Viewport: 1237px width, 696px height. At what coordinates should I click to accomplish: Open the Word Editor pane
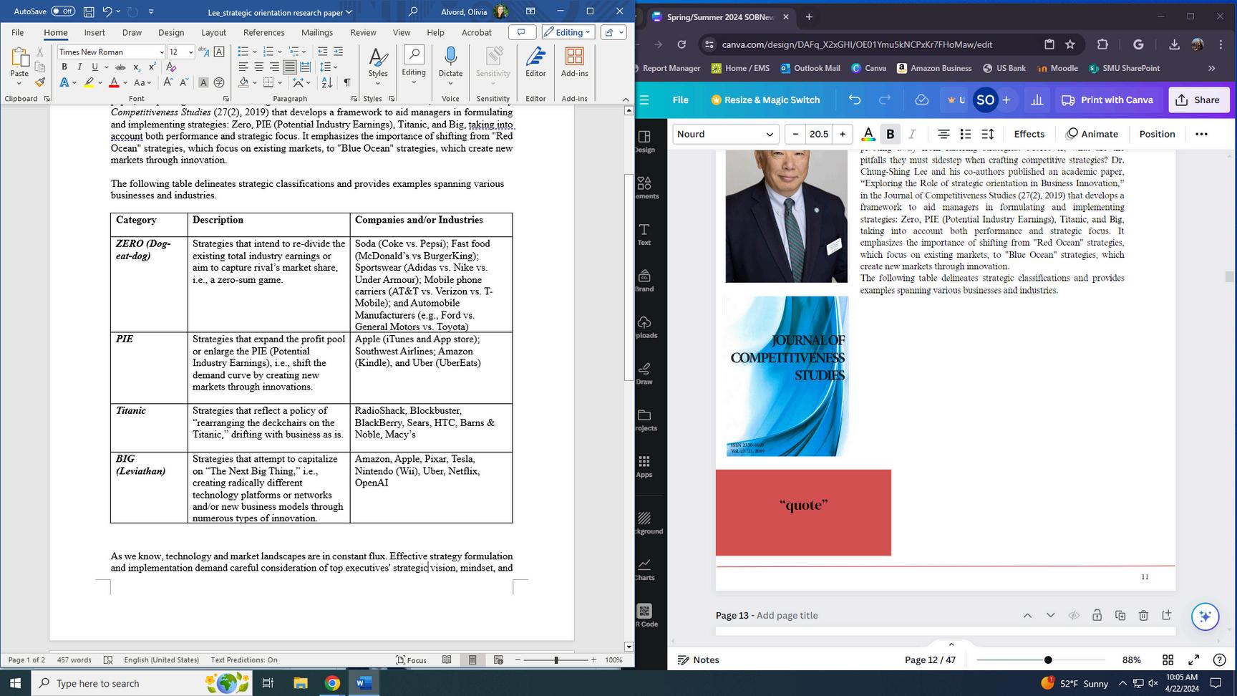[535, 62]
